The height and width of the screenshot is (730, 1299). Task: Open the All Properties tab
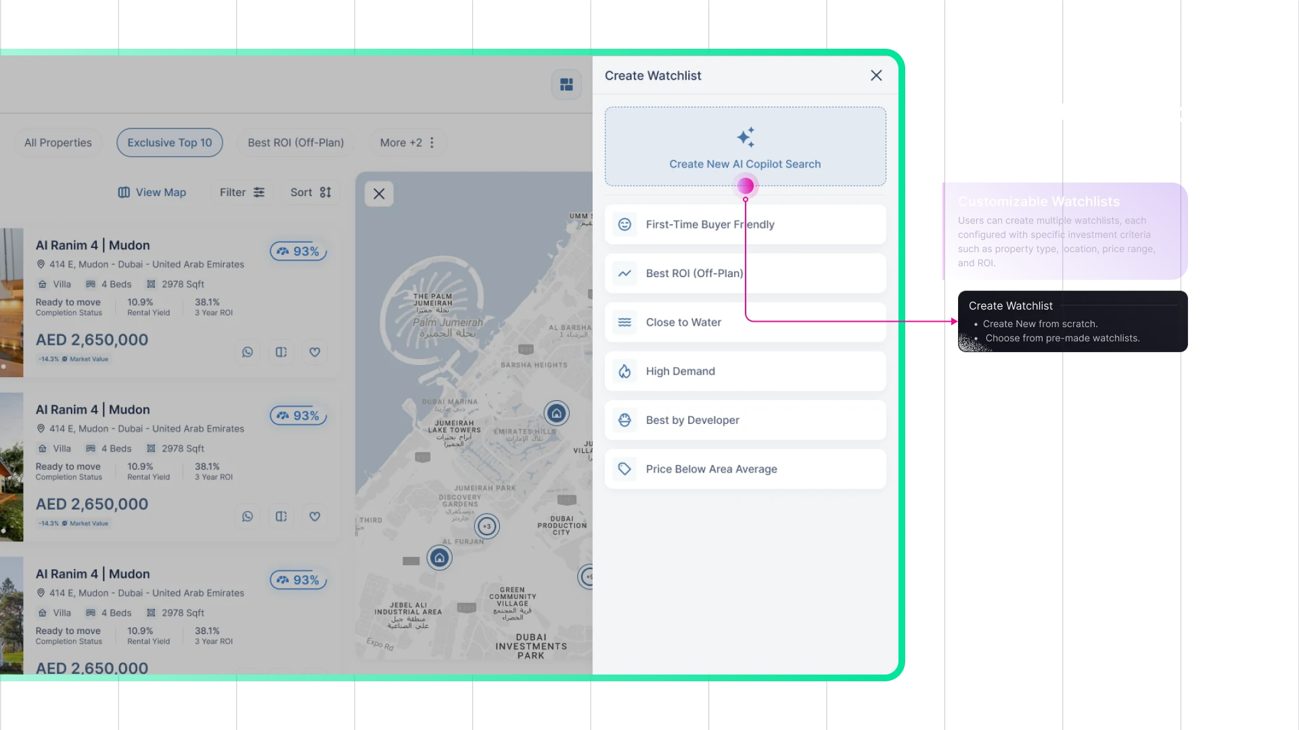tap(58, 142)
